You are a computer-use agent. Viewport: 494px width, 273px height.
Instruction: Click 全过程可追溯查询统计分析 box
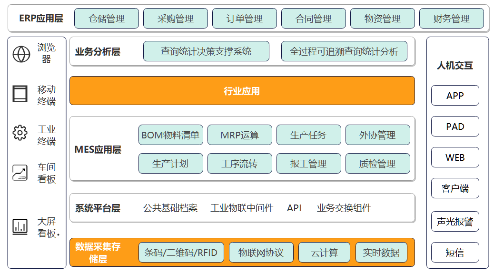point(344,51)
